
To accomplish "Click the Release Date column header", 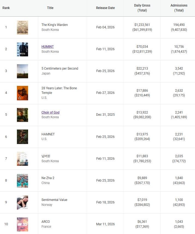I will pyautogui.click(x=105, y=8).
